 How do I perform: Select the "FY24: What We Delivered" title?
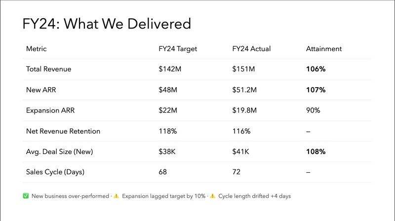coord(107,24)
